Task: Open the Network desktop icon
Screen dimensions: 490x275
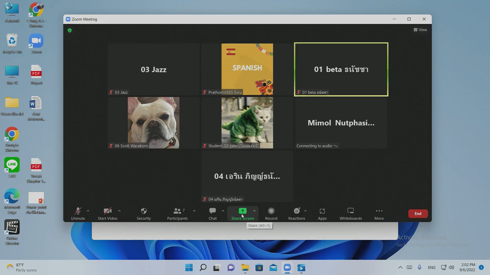Action: point(12,13)
